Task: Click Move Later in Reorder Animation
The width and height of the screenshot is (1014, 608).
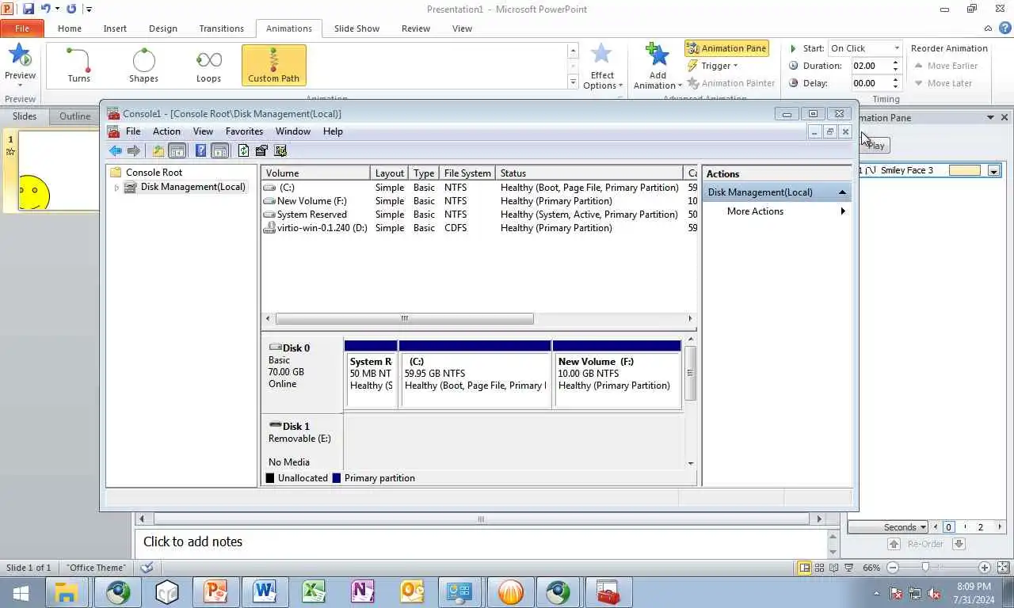Action: click(943, 83)
